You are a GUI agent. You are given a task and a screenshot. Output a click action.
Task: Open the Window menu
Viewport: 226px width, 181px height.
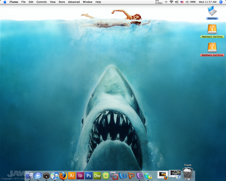88,2
